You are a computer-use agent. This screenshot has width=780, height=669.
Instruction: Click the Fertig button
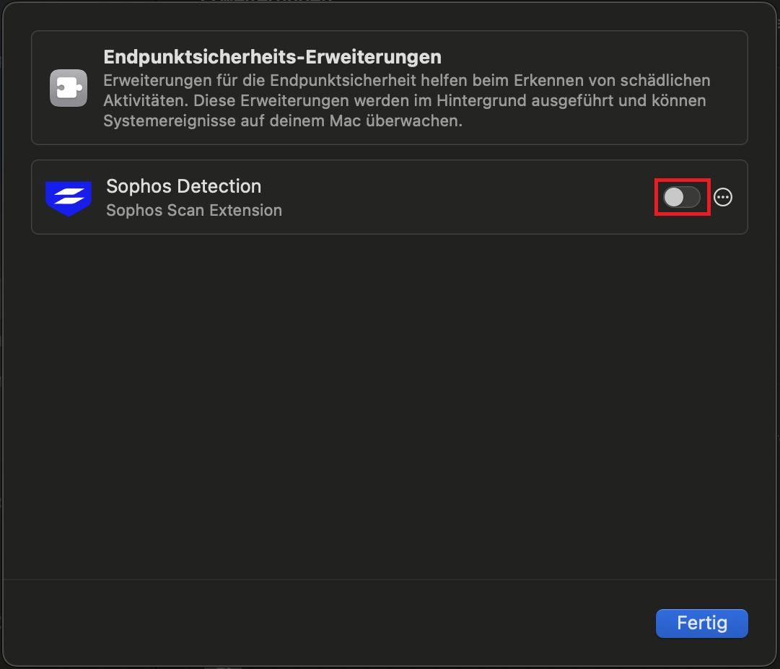(x=701, y=624)
